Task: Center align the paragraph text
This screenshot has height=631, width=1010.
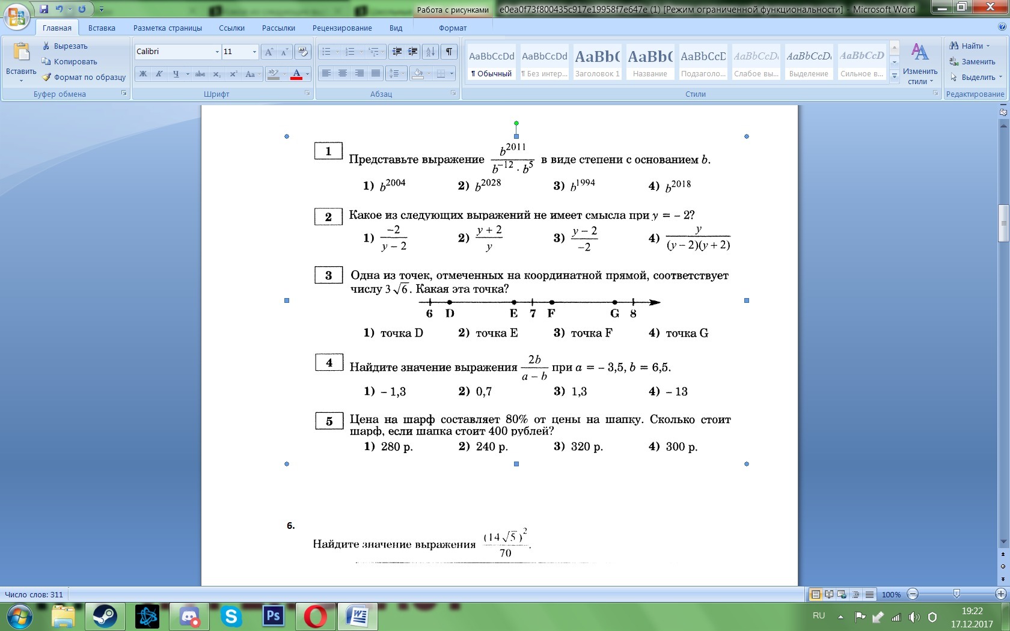Action: (343, 73)
